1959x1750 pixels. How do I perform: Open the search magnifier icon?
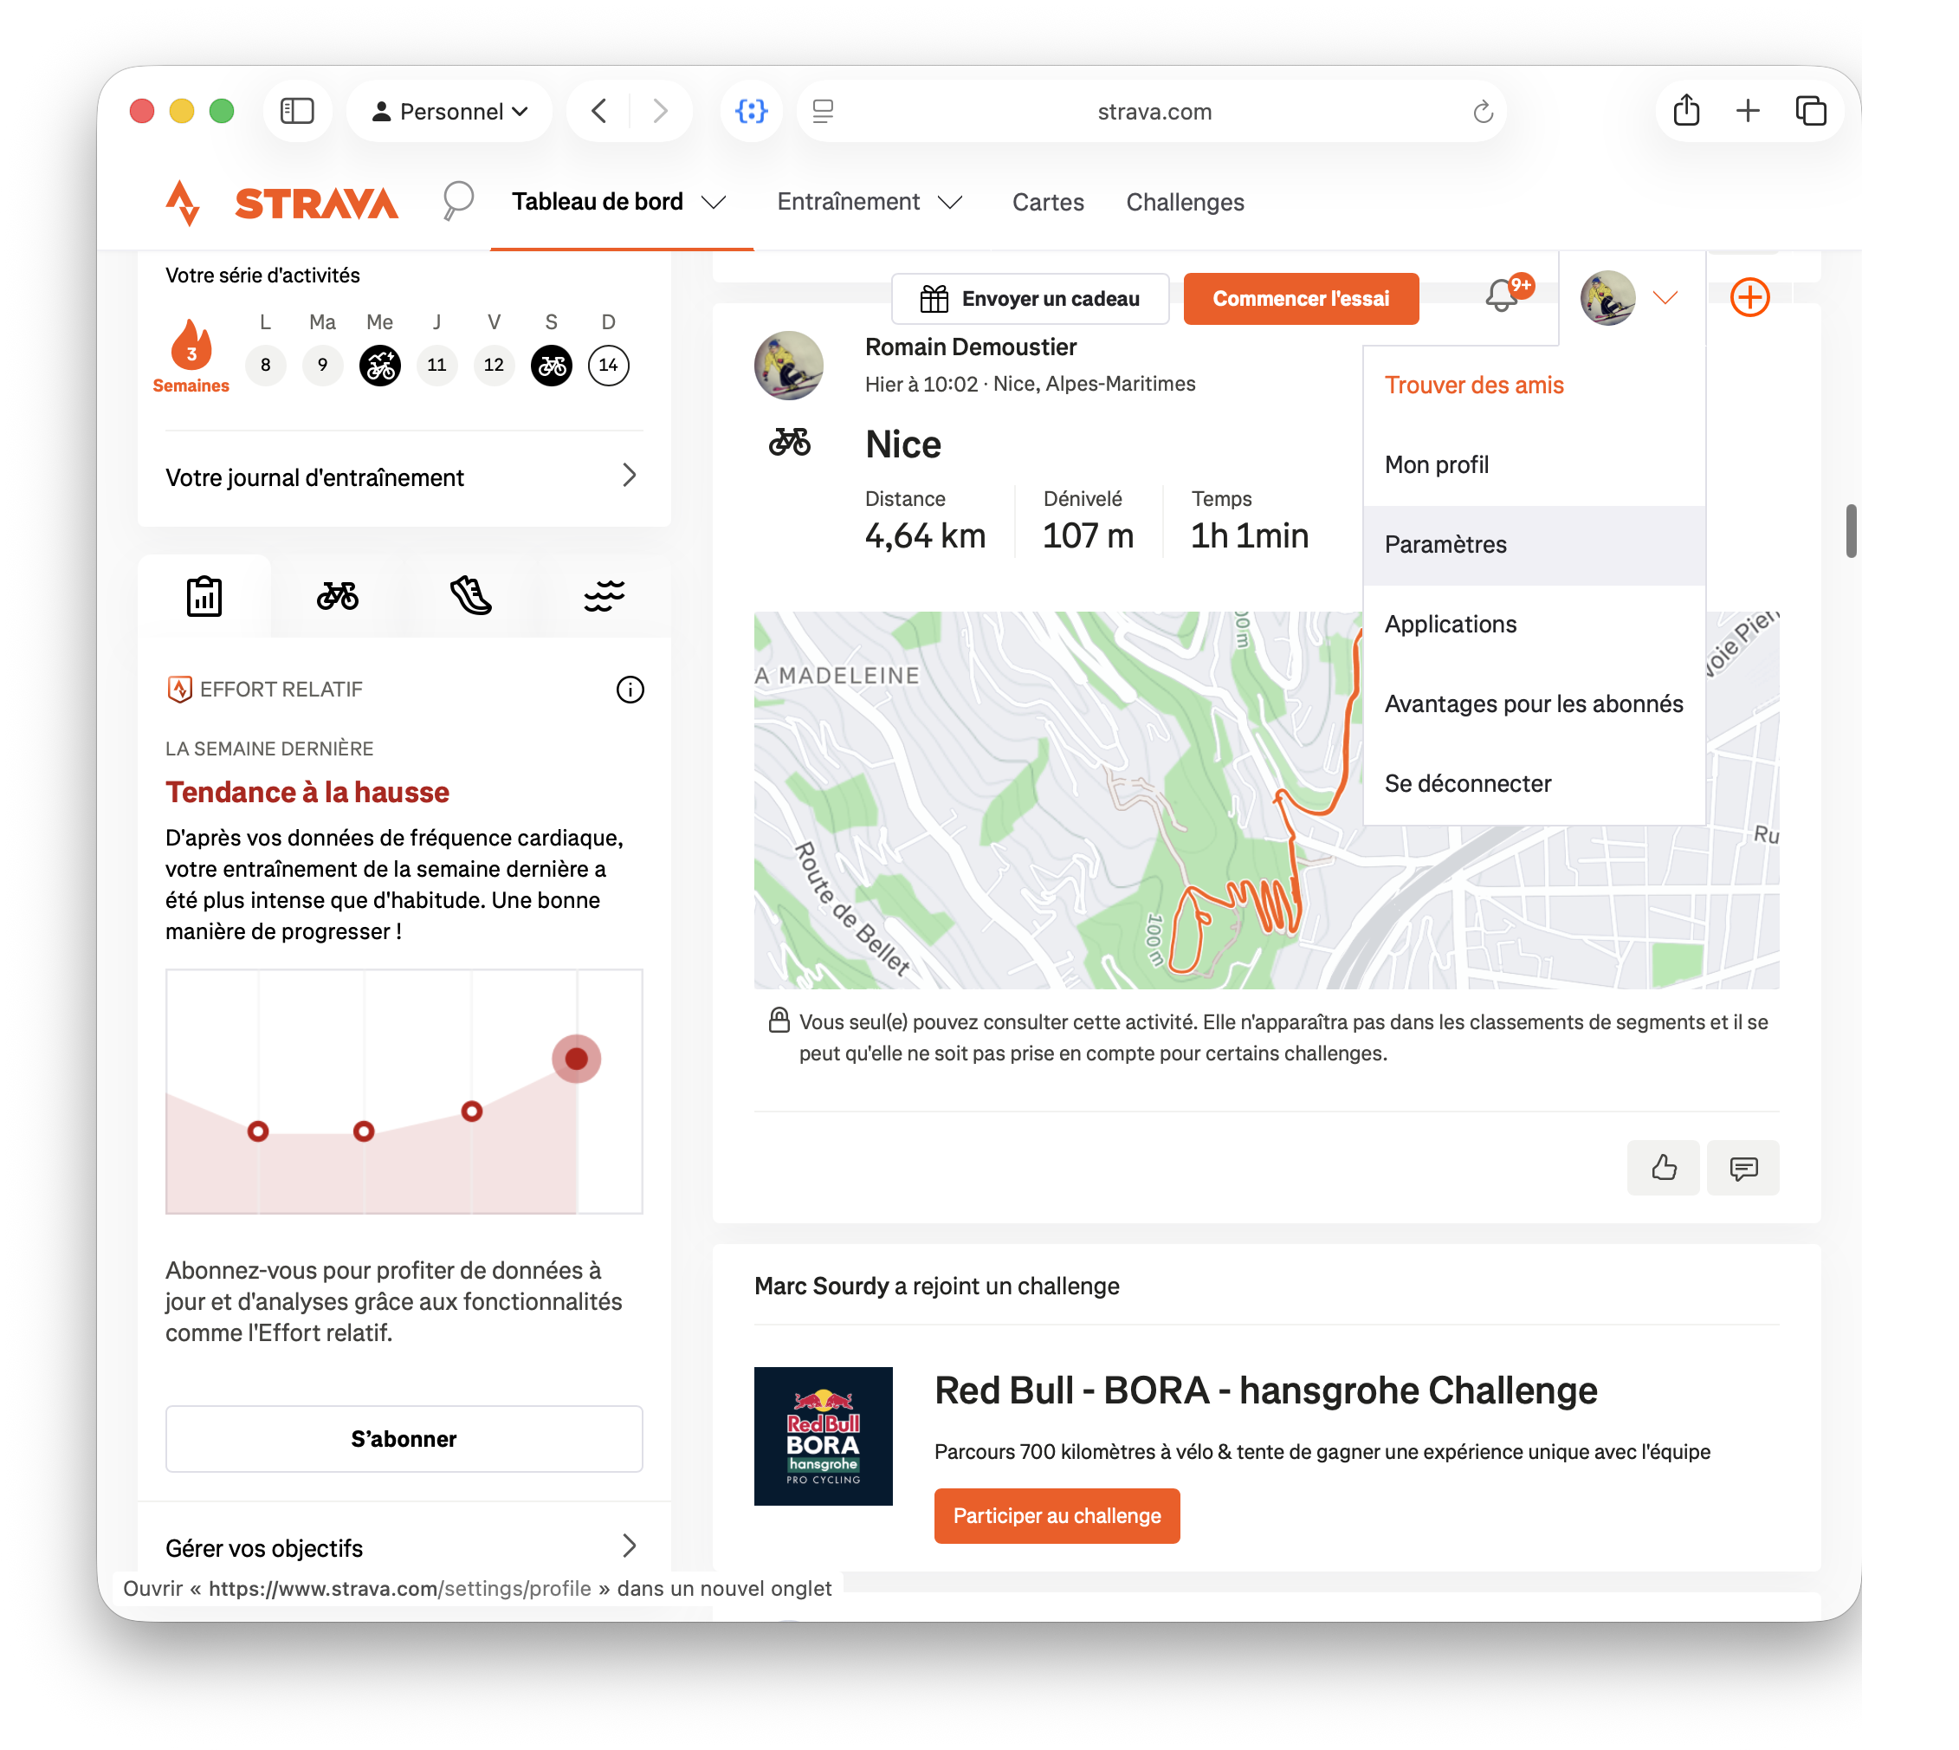tap(457, 201)
